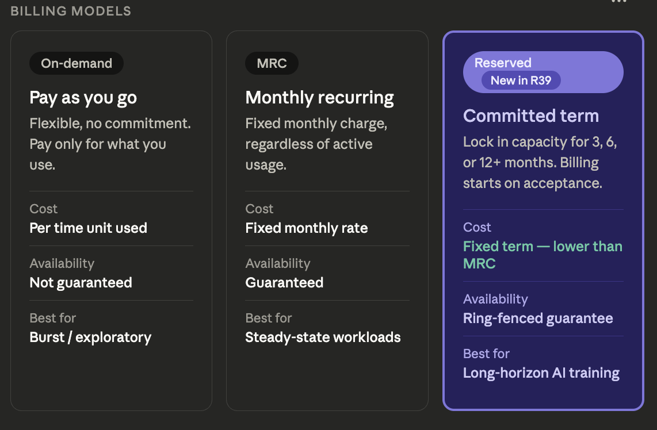Click the 'Ring-fenced guarantee' availability text
Viewport: 657px width, 430px height.
point(538,318)
